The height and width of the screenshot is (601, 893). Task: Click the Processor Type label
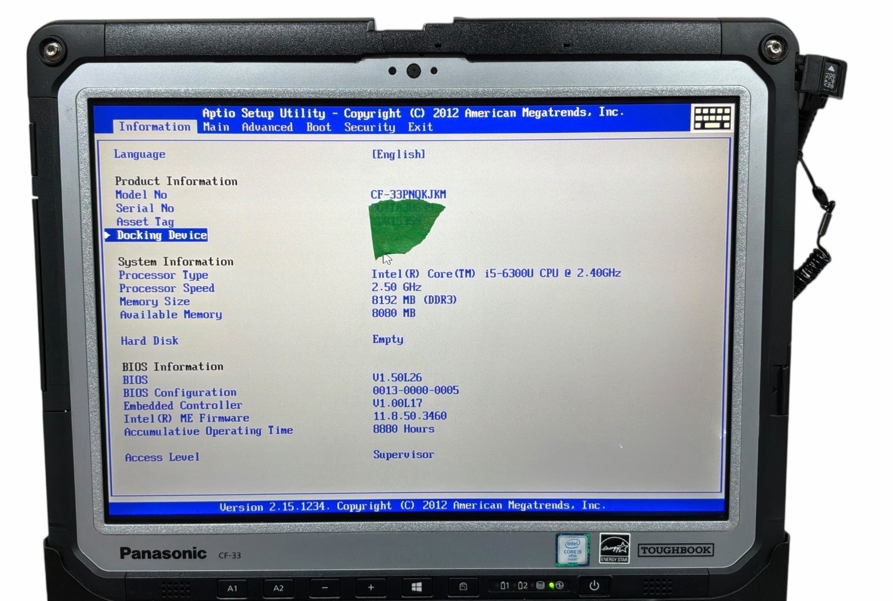(x=164, y=275)
